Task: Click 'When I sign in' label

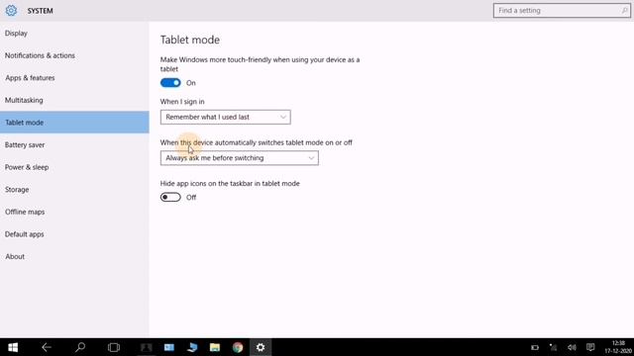Action: [x=182, y=102]
